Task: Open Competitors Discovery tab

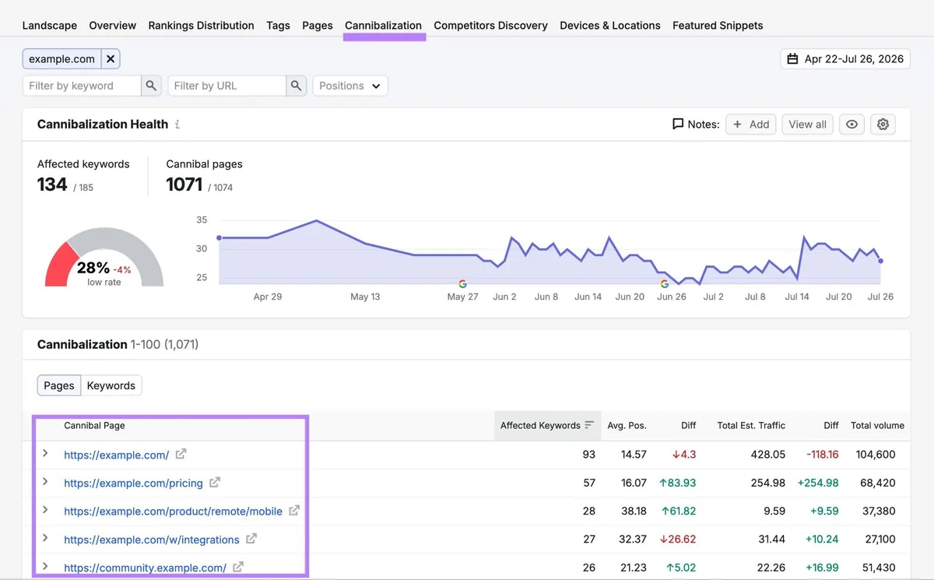Action: (x=490, y=26)
